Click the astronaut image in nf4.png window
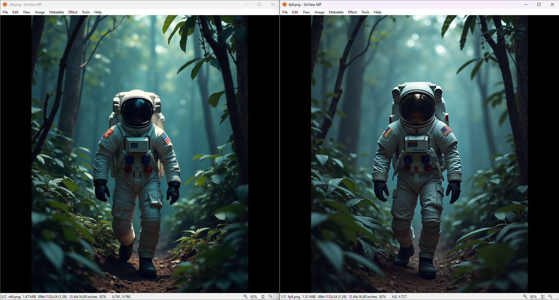 point(140,154)
